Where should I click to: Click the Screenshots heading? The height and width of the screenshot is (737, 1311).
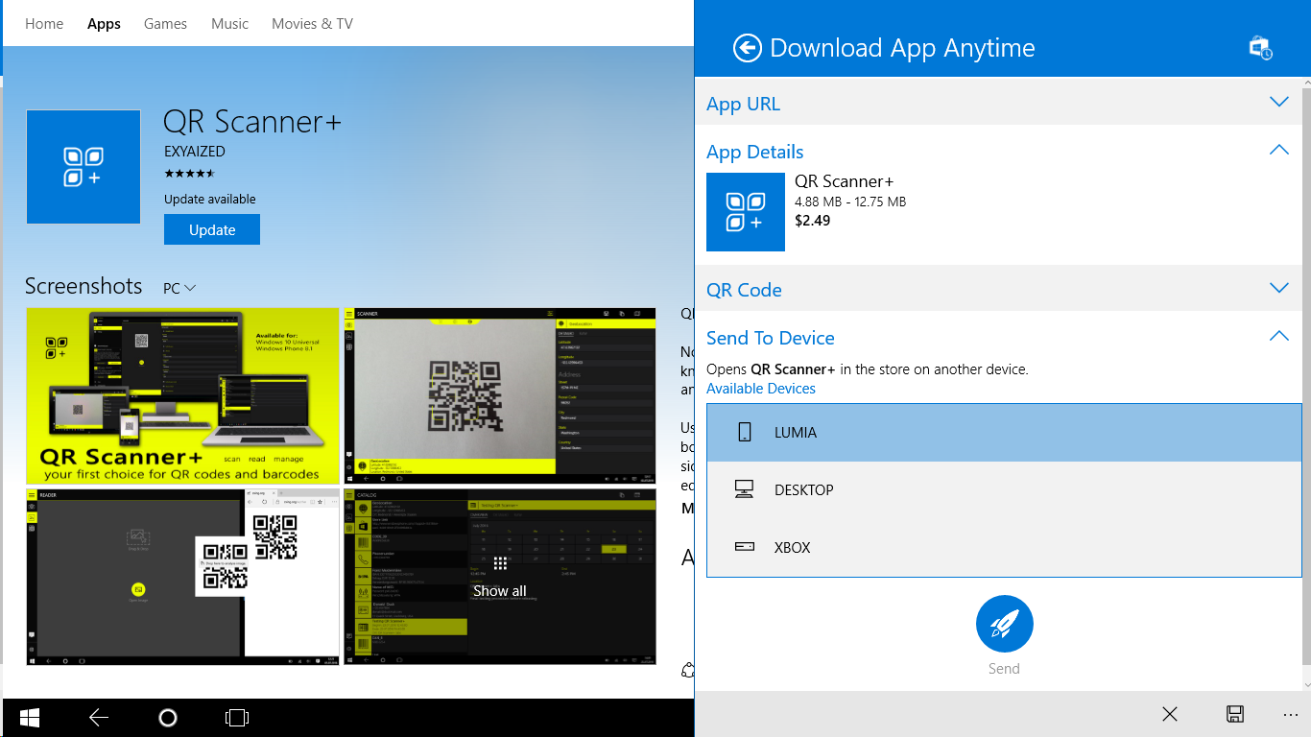pyautogui.click(x=83, y=286)
